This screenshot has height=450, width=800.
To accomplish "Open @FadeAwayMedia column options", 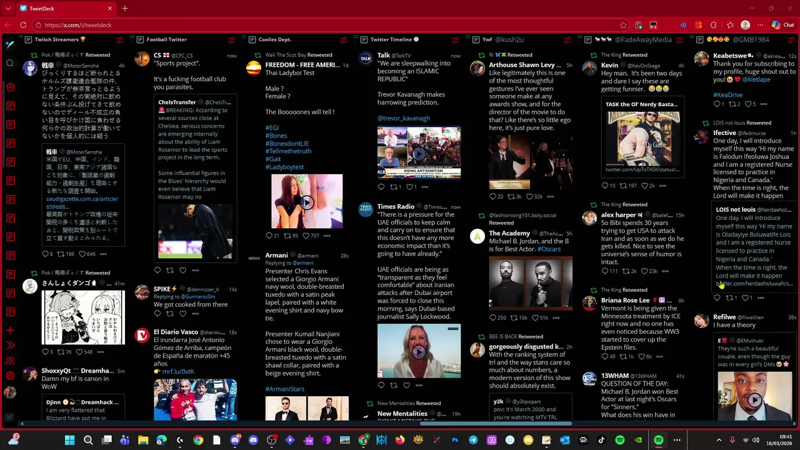I will click(679, 39).
